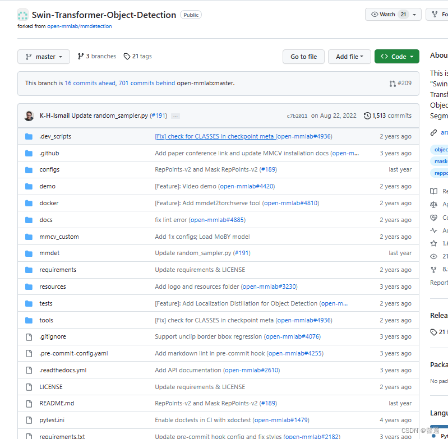448x439 pixels.
Task: Click the resources folder icon
Action: [29, 286]
